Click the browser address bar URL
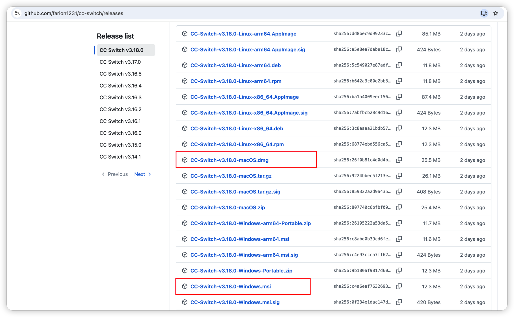This screenshot has height=317, width=514. click(x=74, y=13)
